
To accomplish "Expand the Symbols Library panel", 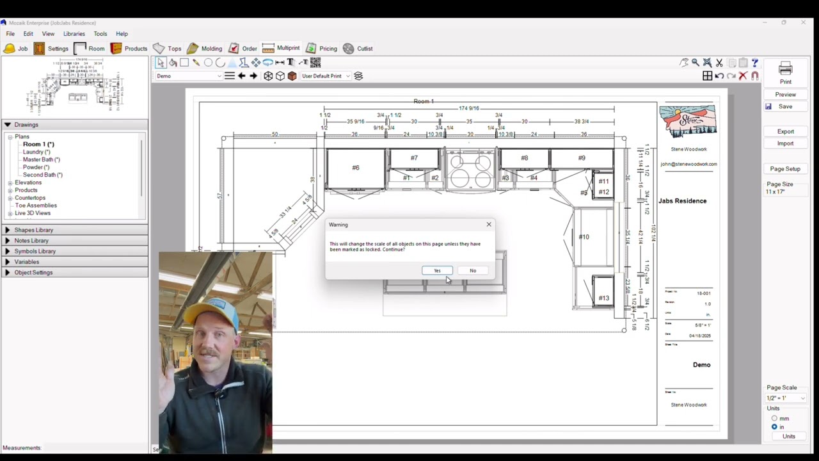I will pos(74,251).
